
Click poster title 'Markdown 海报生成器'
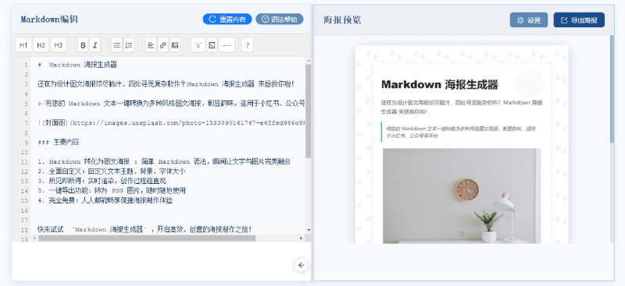(x=440, y=85)
